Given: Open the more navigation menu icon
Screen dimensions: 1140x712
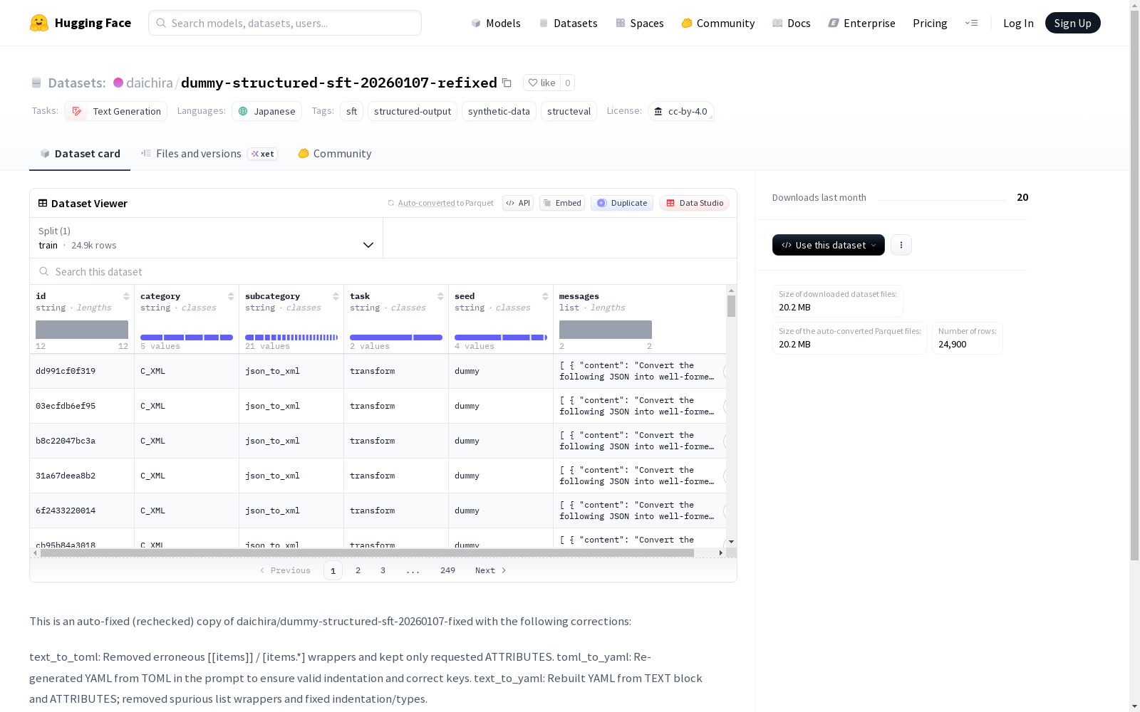Looking at the screenshot, I should [x=971, y=23].
